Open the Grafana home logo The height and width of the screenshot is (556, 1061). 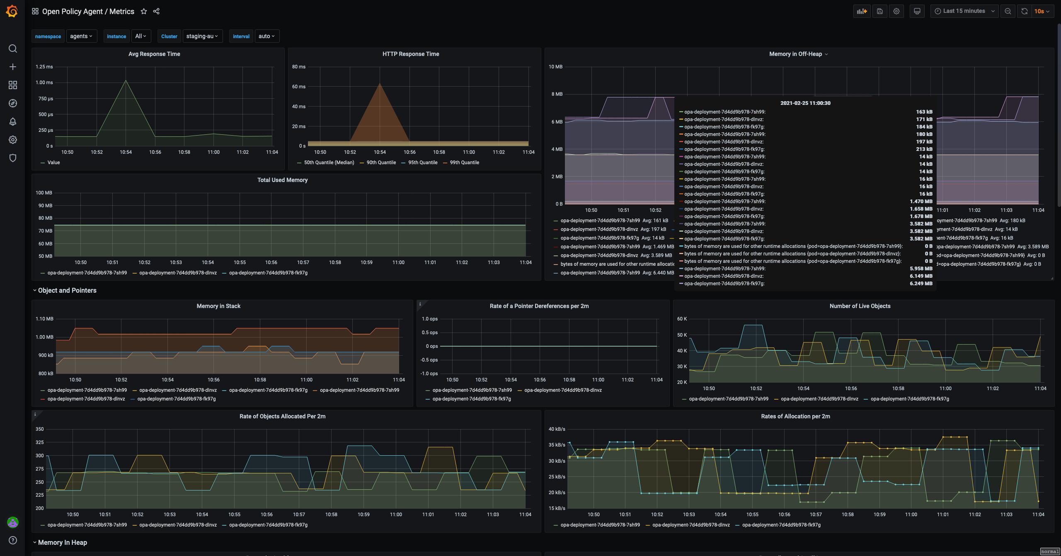12,11
